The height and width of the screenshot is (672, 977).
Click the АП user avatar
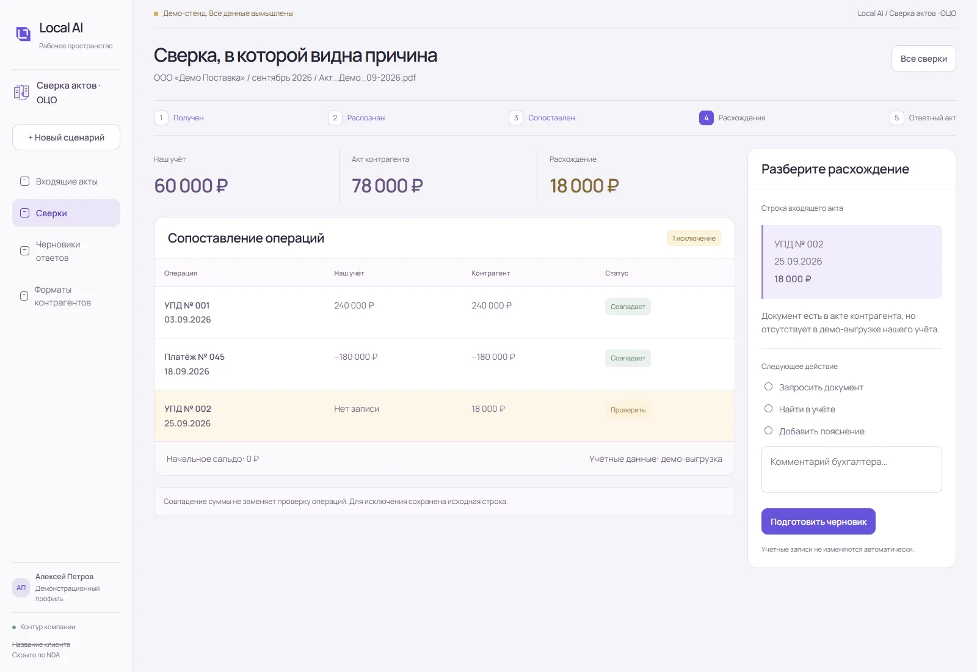click(x=21, y=588)
